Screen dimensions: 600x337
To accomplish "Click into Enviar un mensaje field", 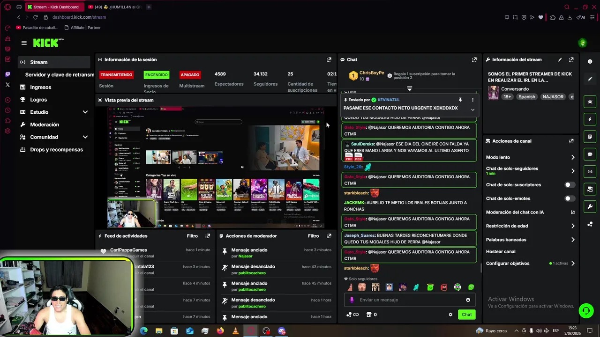I will pyautogui.click(x=410, y=300).
